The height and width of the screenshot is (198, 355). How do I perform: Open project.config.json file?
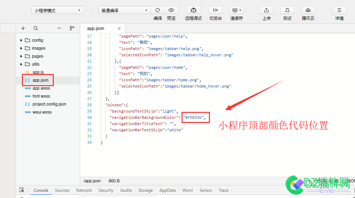point(49,104)
